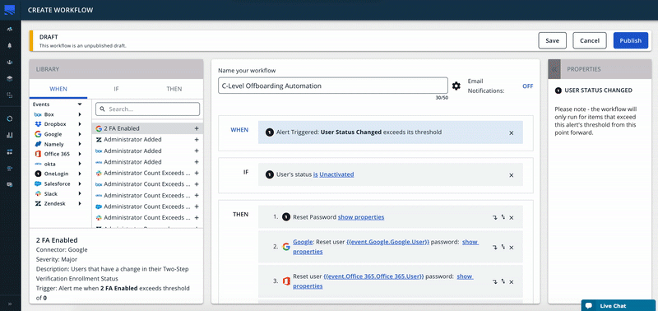The image size is (658, 311).
Task: Click the workflow name input field
Action: pos(333,86)
